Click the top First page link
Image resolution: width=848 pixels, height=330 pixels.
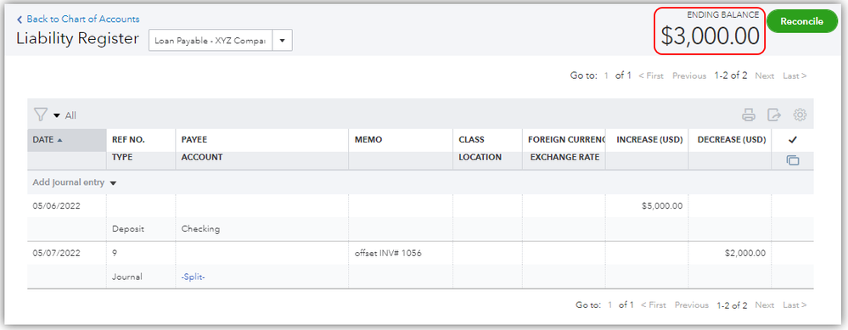pos(650,76)
